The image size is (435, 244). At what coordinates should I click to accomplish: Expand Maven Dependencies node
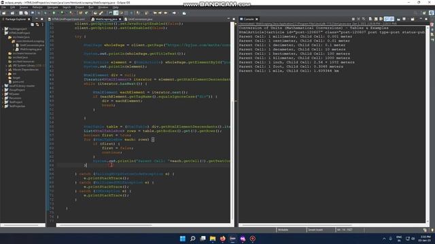pyautogui.click(x=7, y=70)
